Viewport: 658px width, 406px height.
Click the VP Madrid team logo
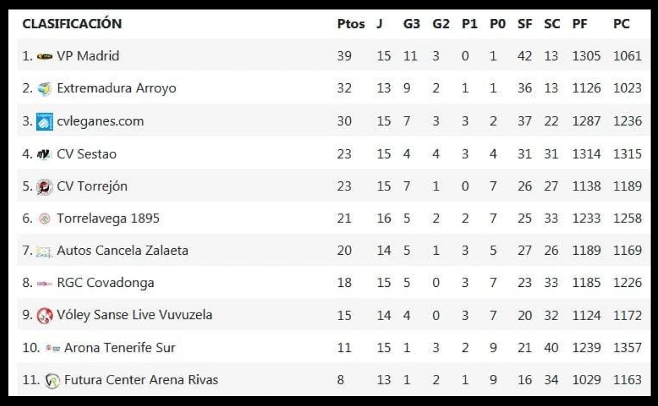click(45, 56)
